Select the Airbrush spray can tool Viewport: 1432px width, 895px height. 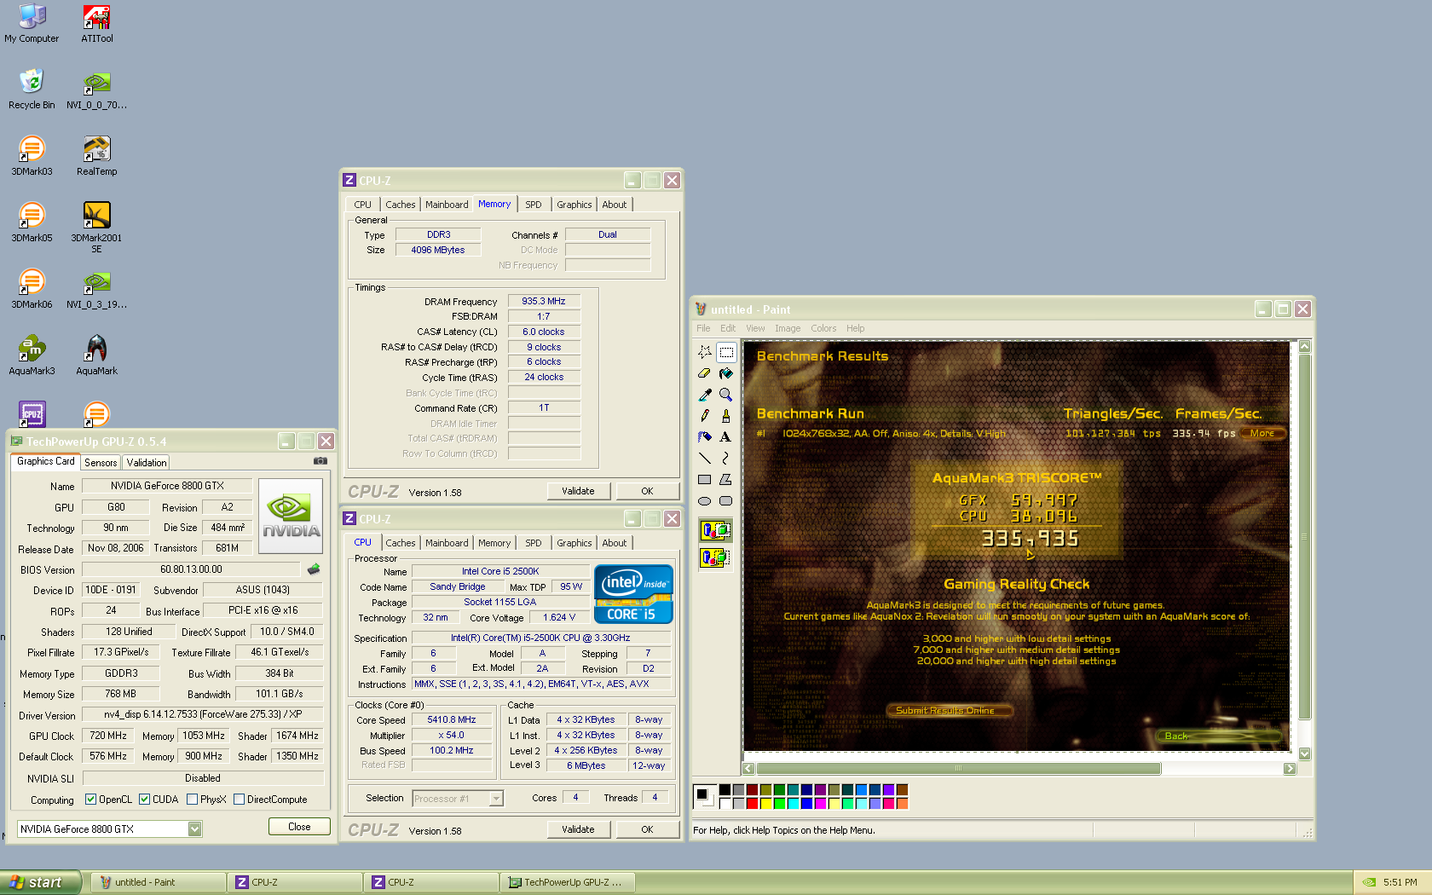(x=705, y=437)
